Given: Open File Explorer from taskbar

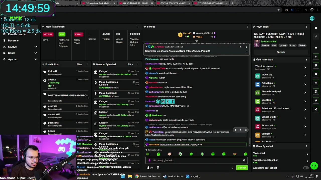Looking at the screenshot, I should (x=130, y=176).
